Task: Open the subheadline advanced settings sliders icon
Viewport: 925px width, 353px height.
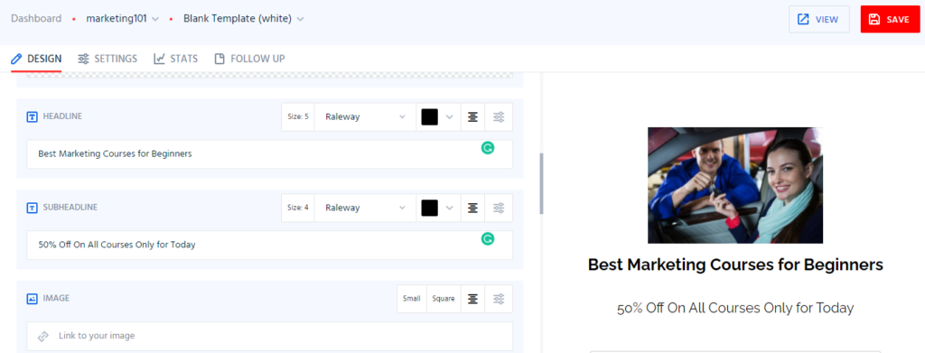Action: click(x=499, y=208)
